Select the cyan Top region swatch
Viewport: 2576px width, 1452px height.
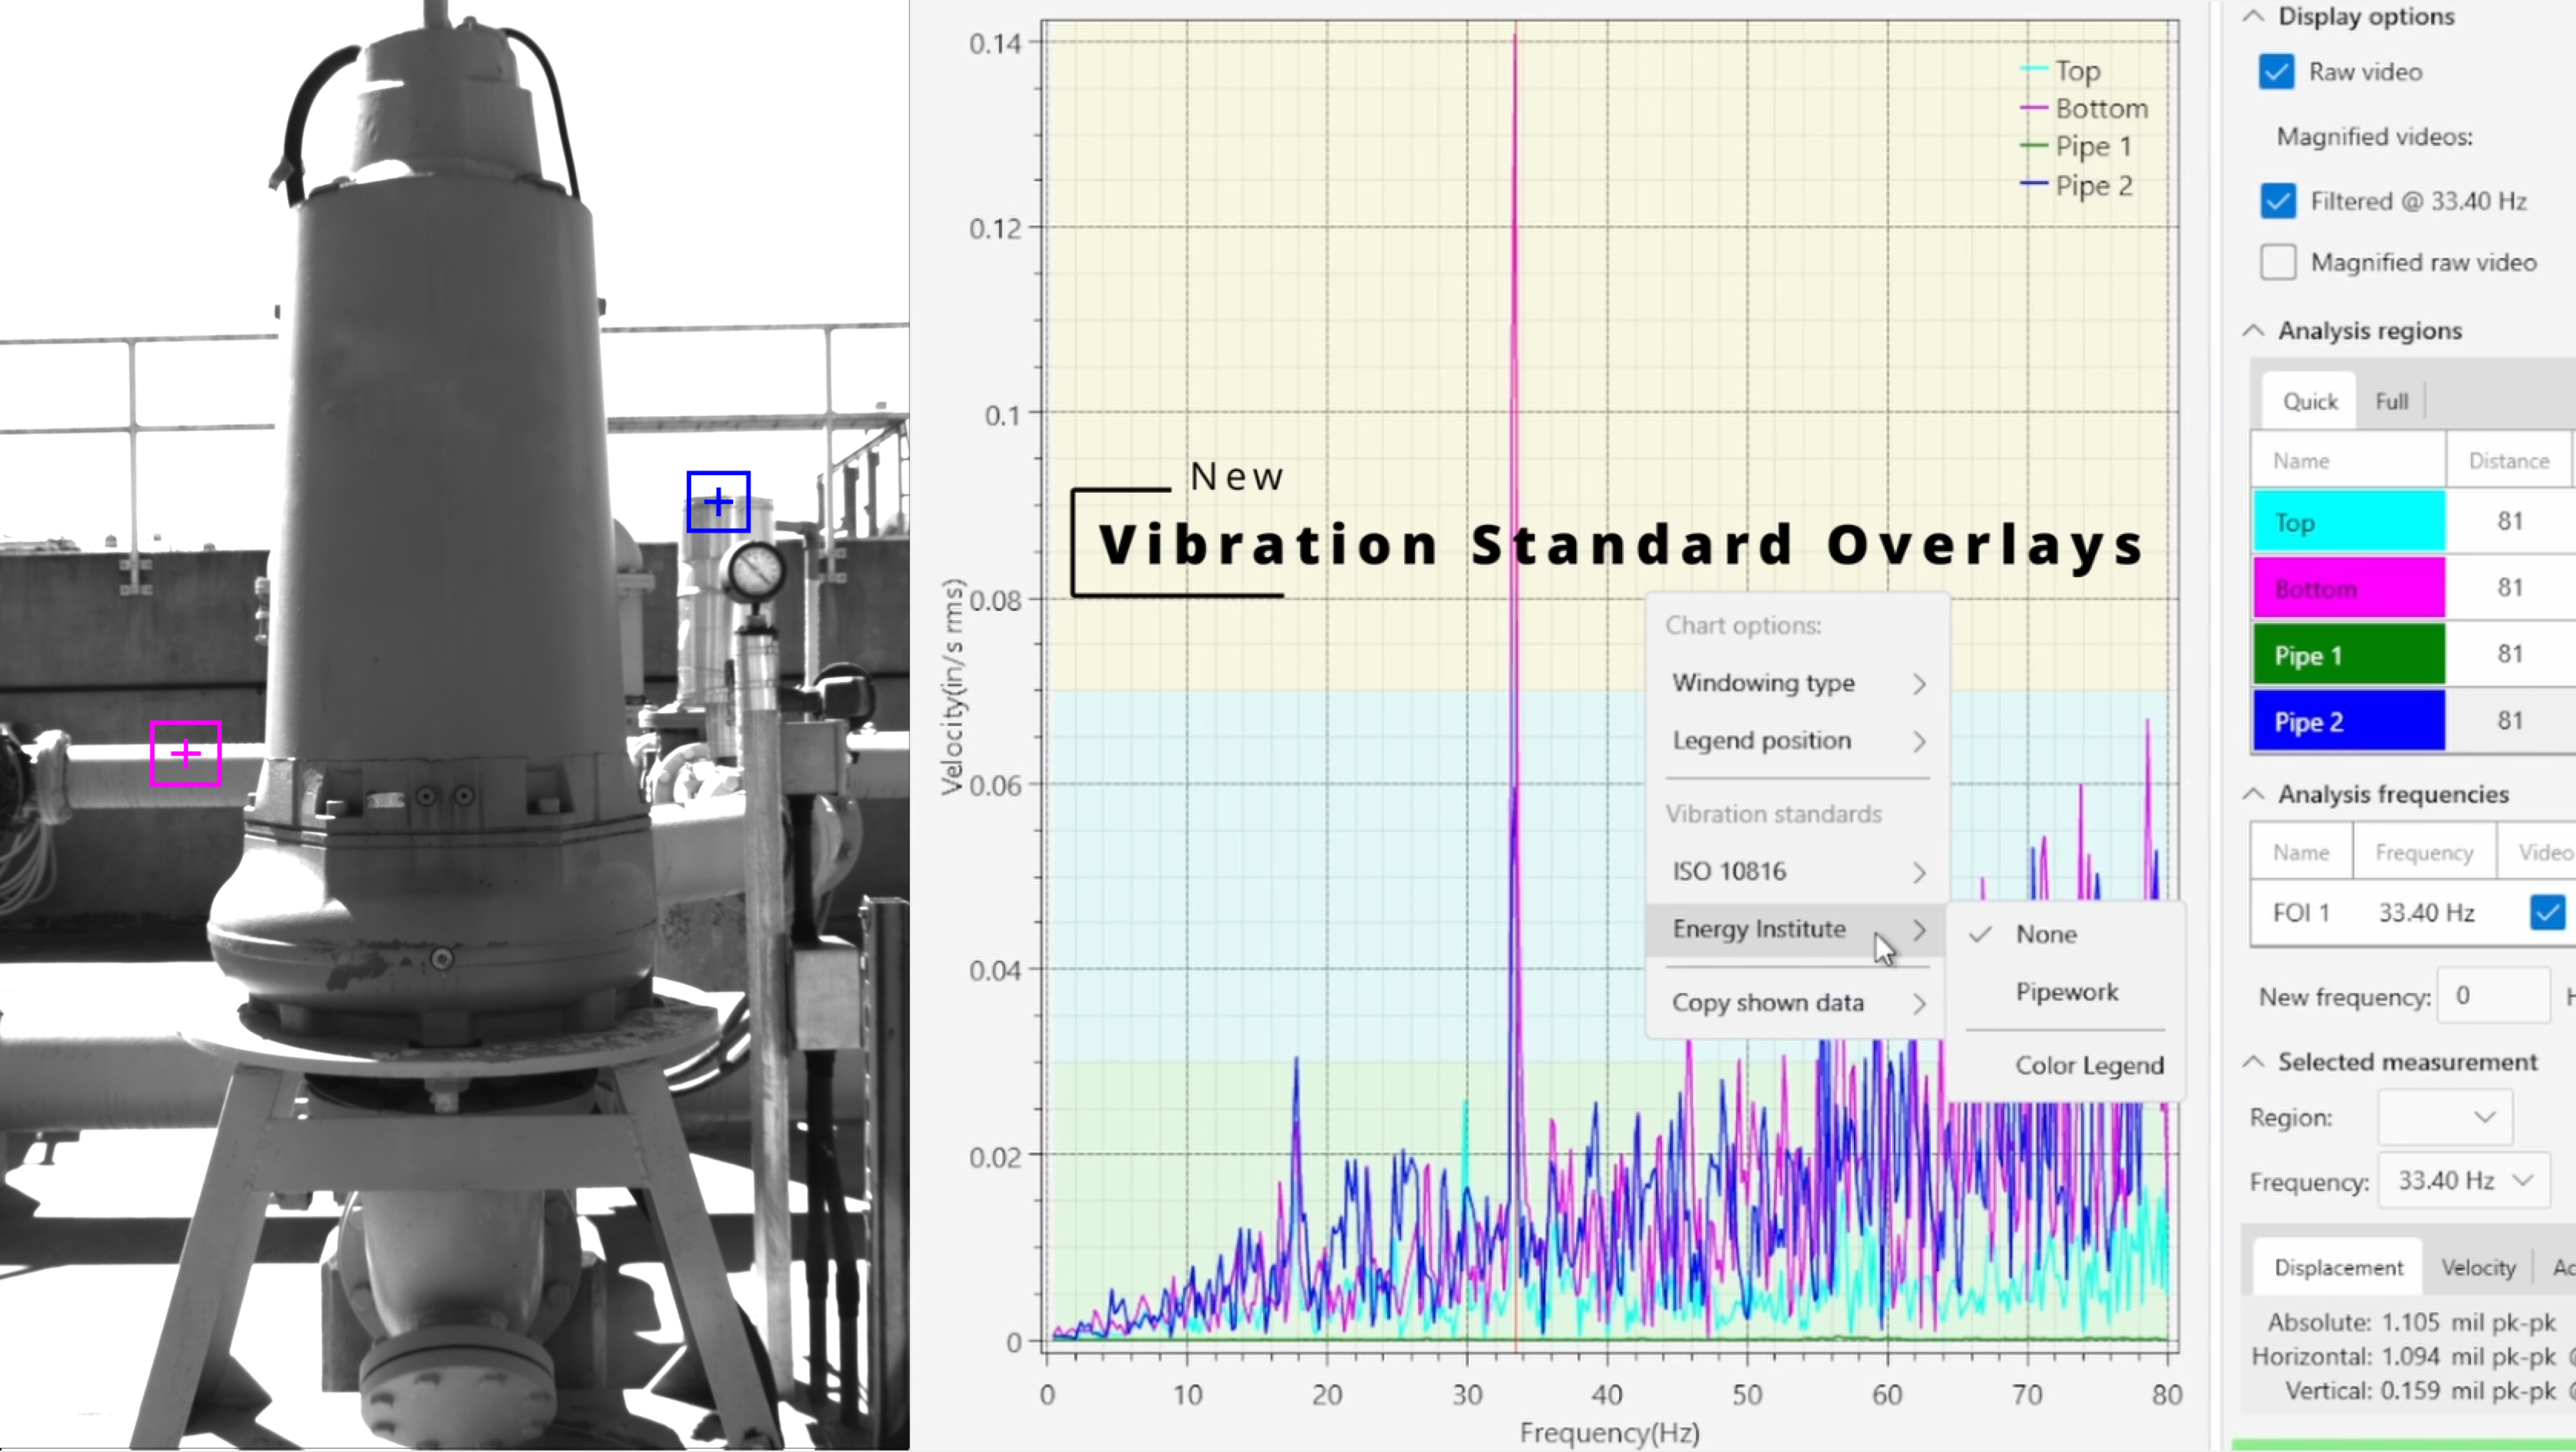click(x=2348, y=522)
